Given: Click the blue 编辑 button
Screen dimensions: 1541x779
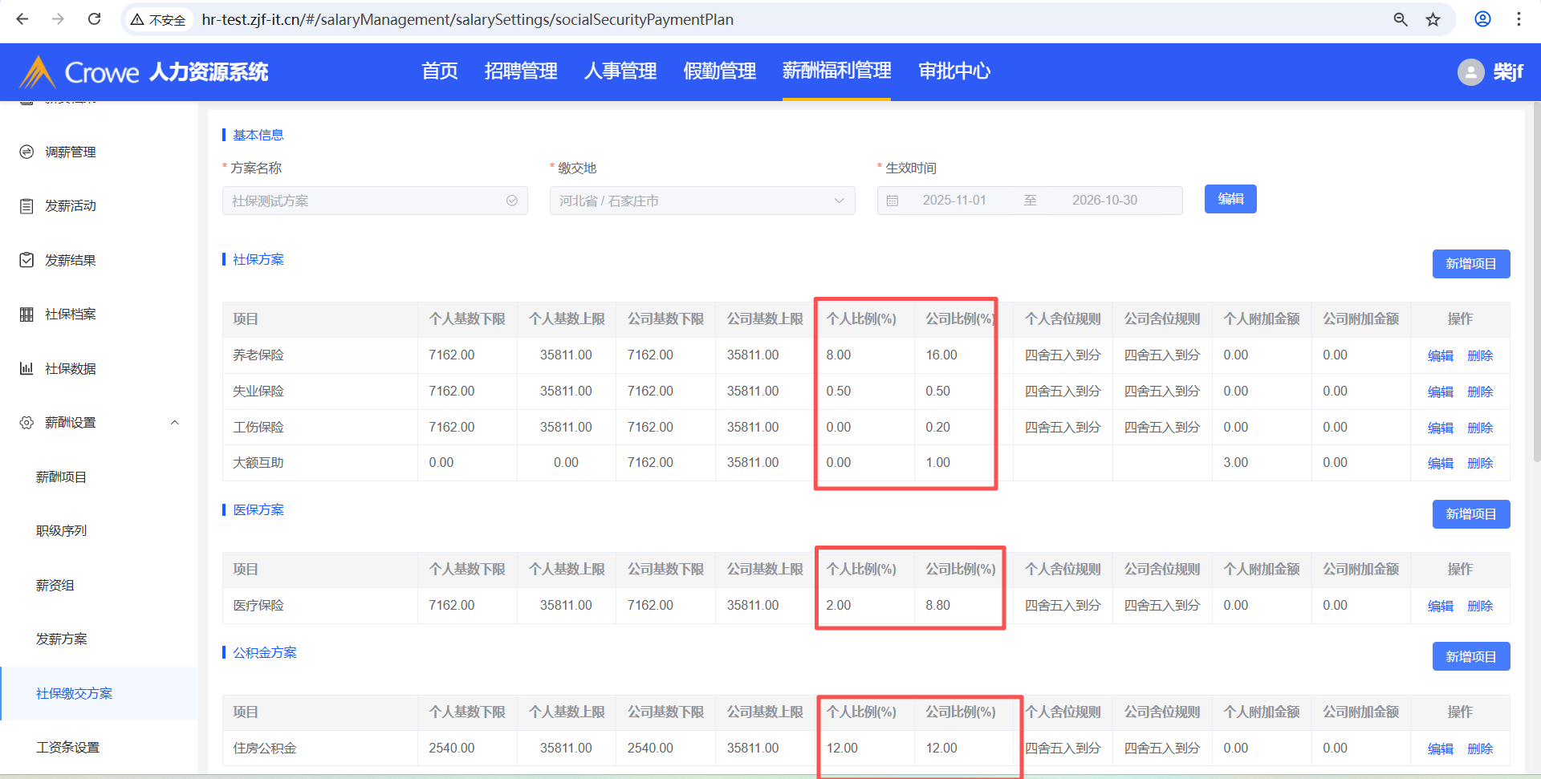Looking at the screenshot, I should point(1230,199).
